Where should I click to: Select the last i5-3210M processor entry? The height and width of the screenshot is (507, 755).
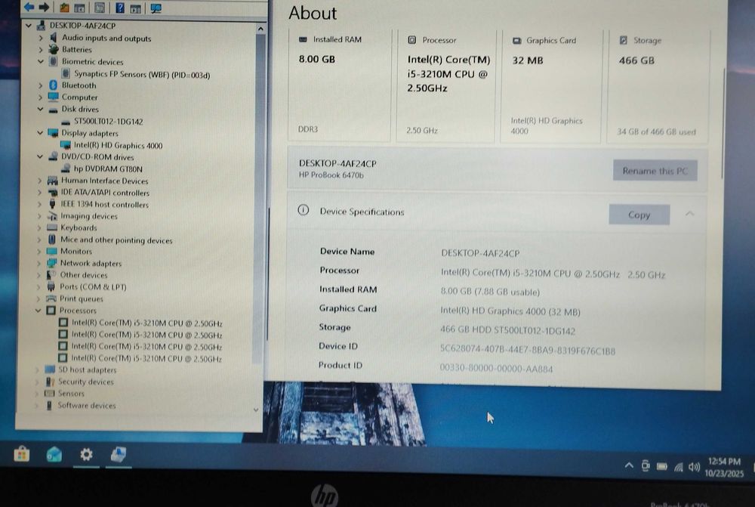point(146,358)
